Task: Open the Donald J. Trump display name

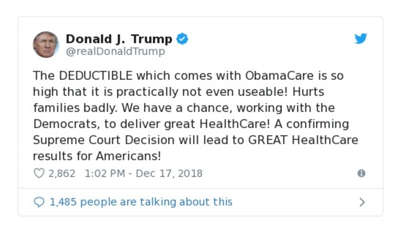Action: (119, 39)
